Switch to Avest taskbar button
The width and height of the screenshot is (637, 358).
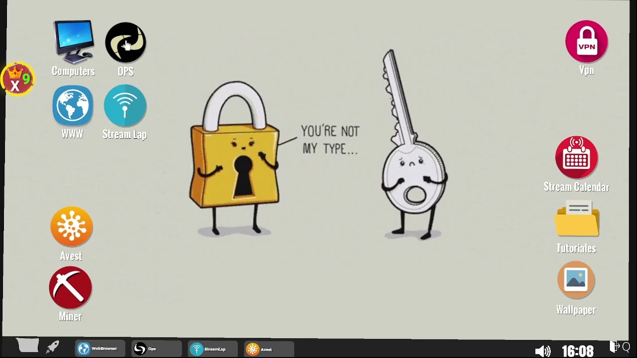[x=269, y=349]
